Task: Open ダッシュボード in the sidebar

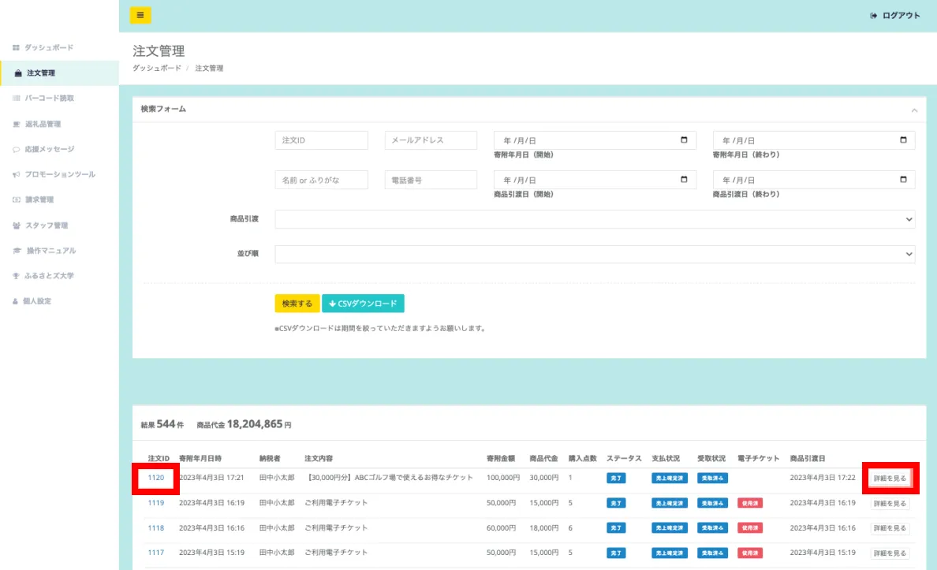Action: pyautogui.click(x=48, y=48)
